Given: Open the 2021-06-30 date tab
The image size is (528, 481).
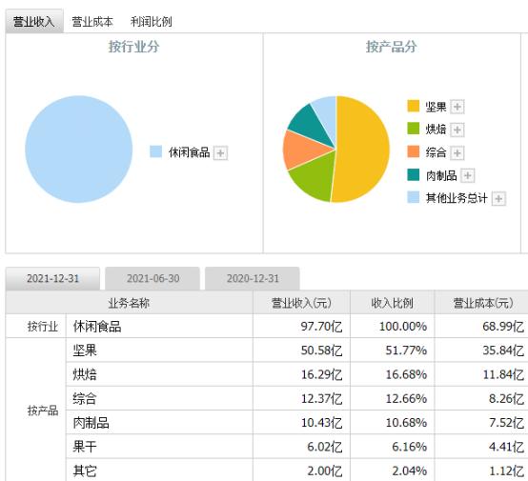Looking at the screenshot, I should tap(152, 278).
